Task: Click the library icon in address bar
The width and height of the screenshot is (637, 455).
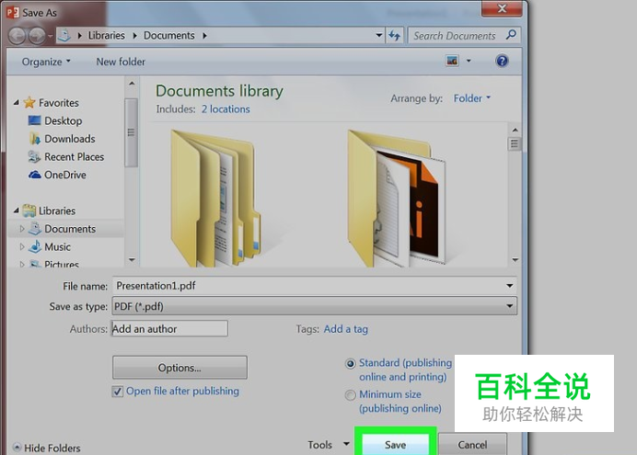Action: point(64,36)
